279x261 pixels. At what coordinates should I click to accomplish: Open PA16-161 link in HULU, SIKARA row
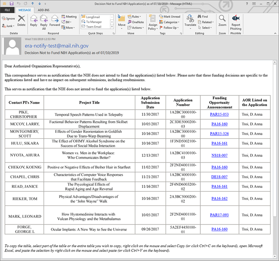coord(219,143)
